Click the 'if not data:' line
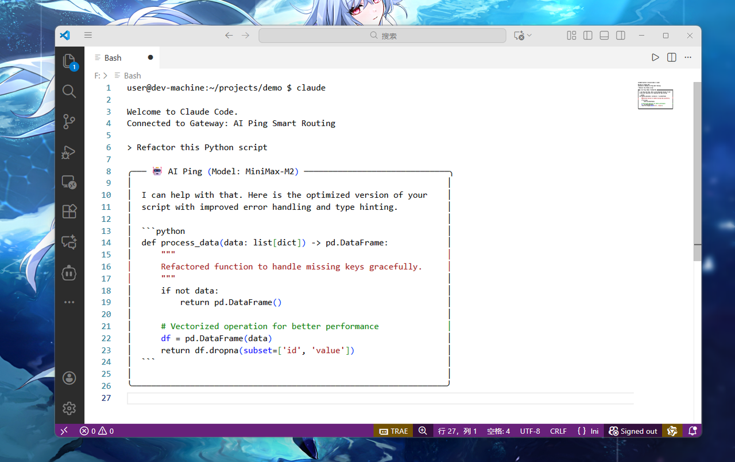 click(189, 291)
